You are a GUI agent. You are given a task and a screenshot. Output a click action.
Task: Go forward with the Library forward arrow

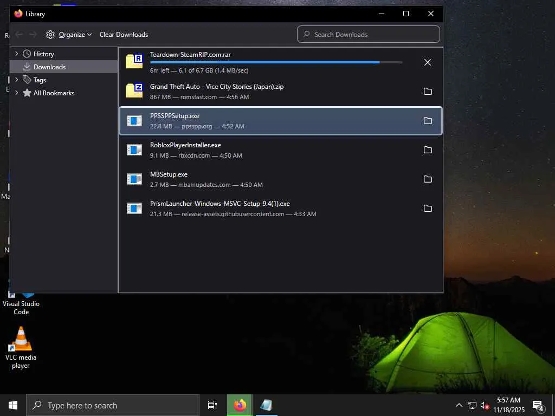coord(33,34)
